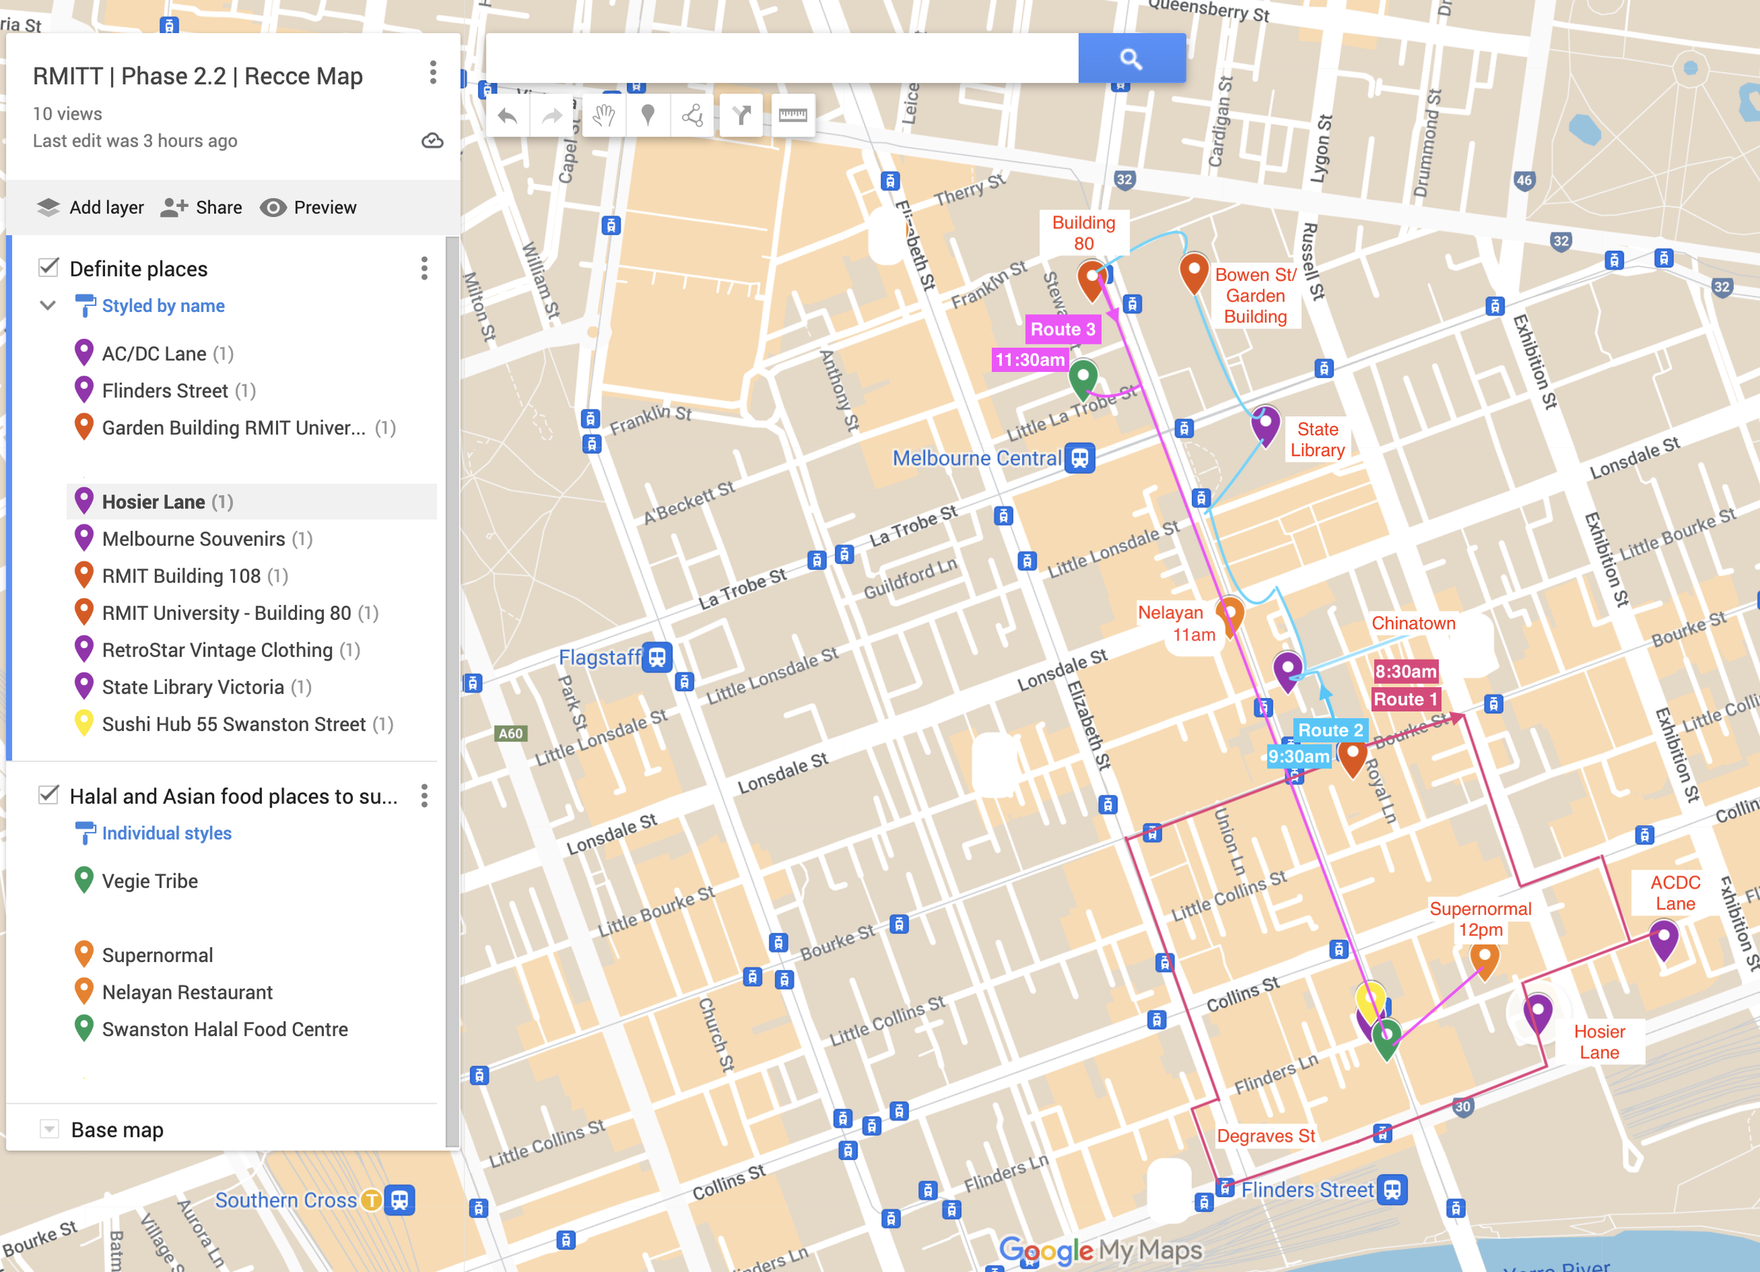Click the yellow Sushi Hub marker swatch

coord(84,723)
